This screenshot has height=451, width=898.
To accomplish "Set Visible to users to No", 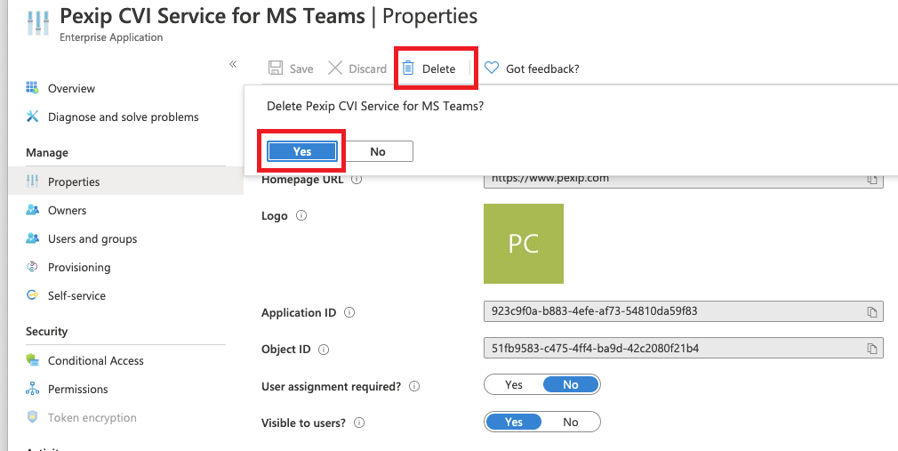I will pos(571,422).
